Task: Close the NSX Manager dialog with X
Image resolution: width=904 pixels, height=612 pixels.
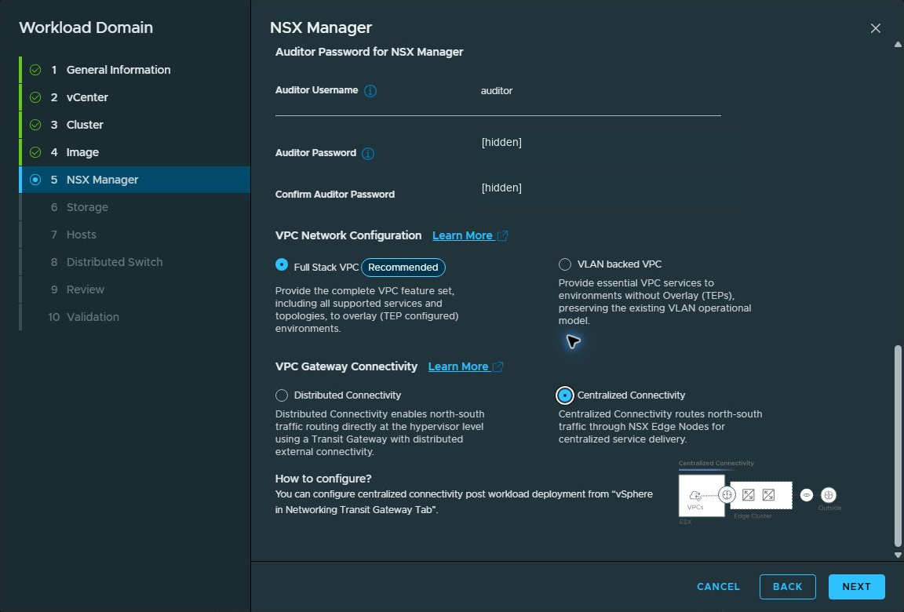Action: pos(875,28)
